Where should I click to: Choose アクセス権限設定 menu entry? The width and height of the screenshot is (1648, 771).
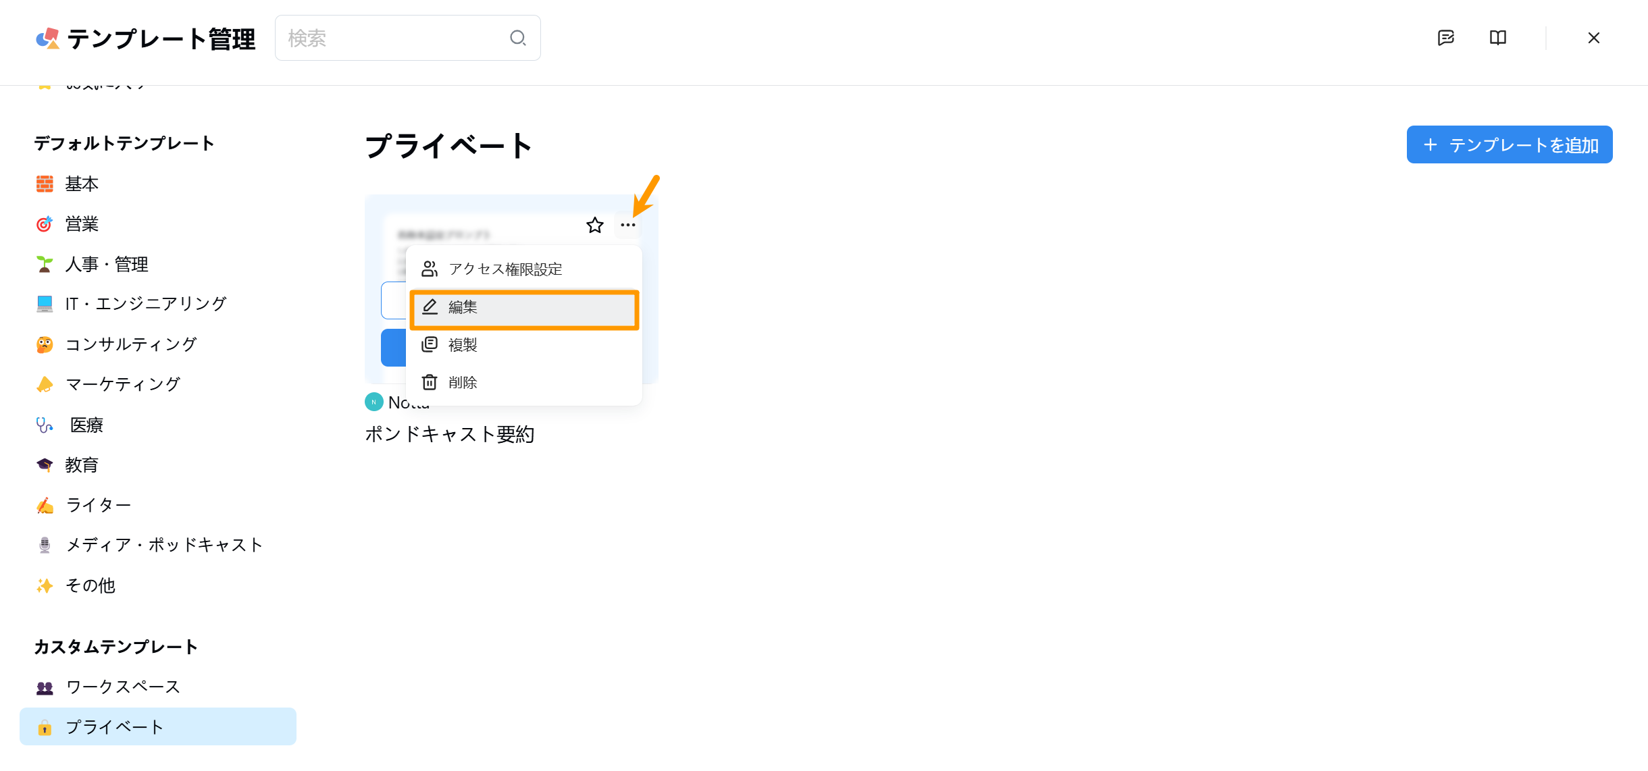(x=524, y=269)
